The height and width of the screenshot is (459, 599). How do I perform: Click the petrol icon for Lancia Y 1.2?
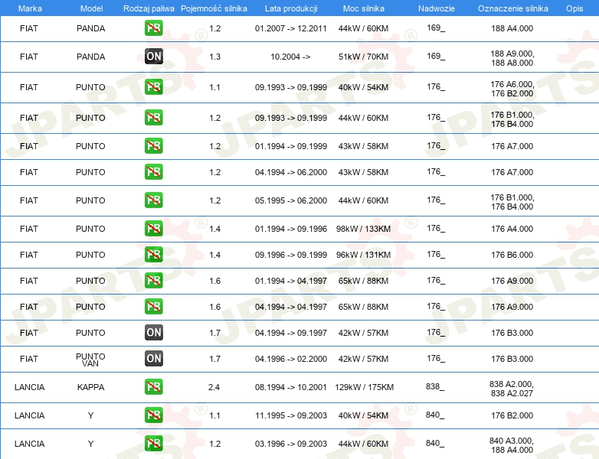[x=153, y=443]
